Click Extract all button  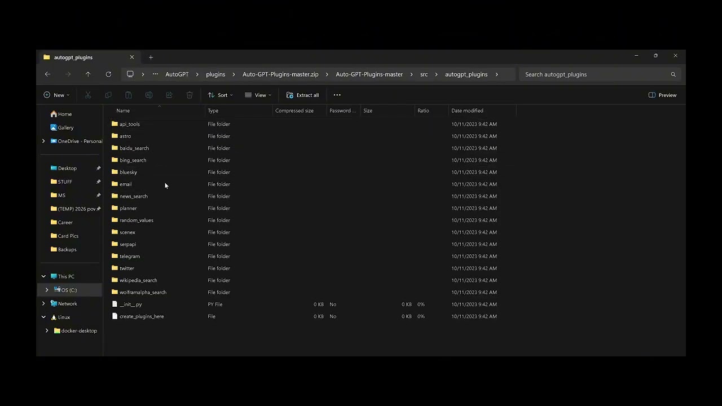pyautogui.click(x=302, y=95)
